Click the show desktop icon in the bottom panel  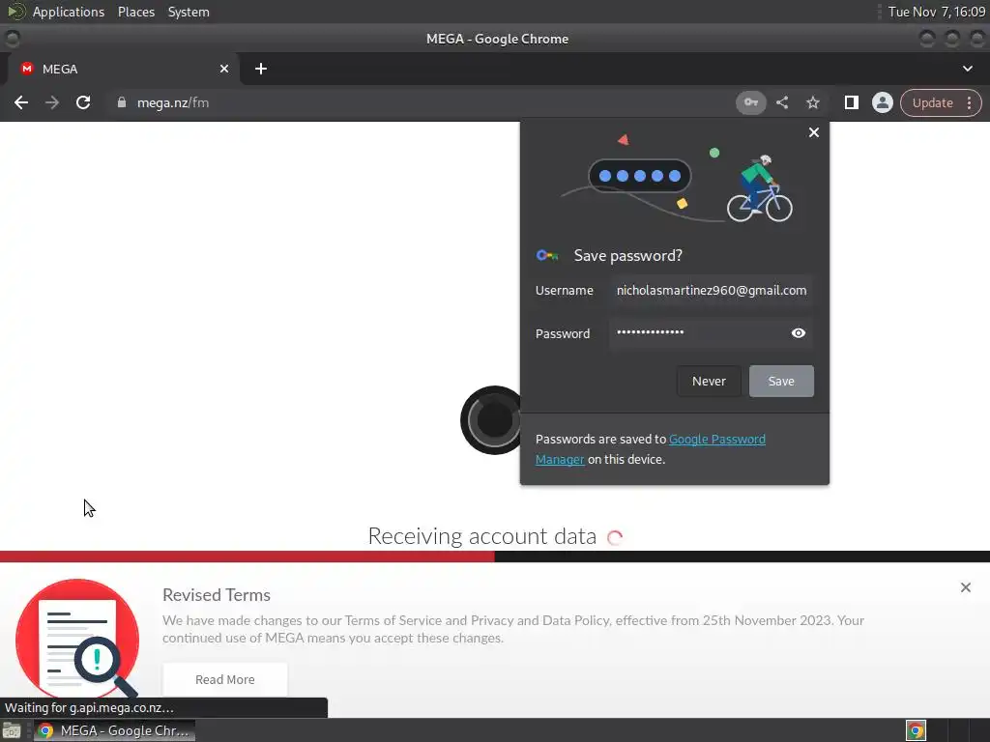(x=12, y=730)
